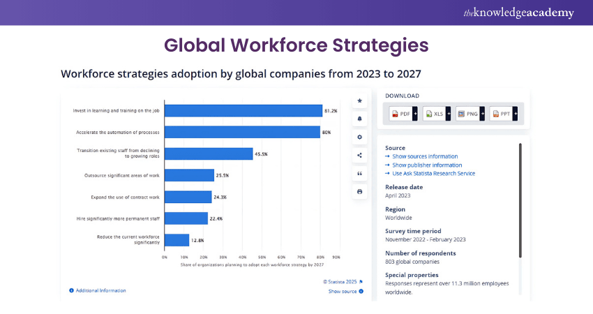The height and width of the screenshot is (314, 593).
Task: Click info icon next to Show source
Action: (361, 291)
